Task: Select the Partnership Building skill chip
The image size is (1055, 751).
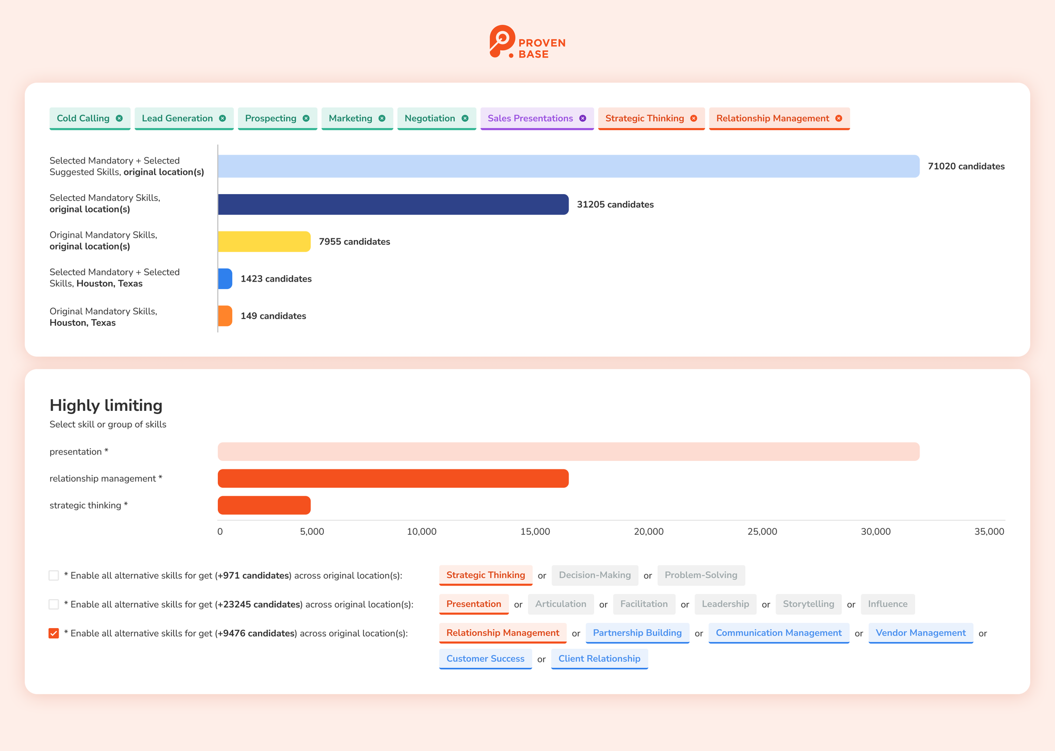Action: click(637, 633)
